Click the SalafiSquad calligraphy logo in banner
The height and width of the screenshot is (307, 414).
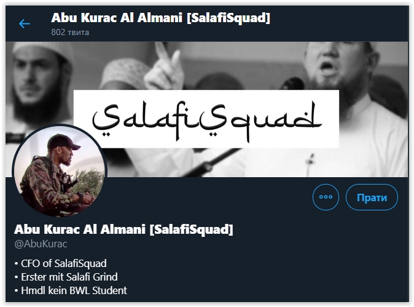click(x=206, y=119)
